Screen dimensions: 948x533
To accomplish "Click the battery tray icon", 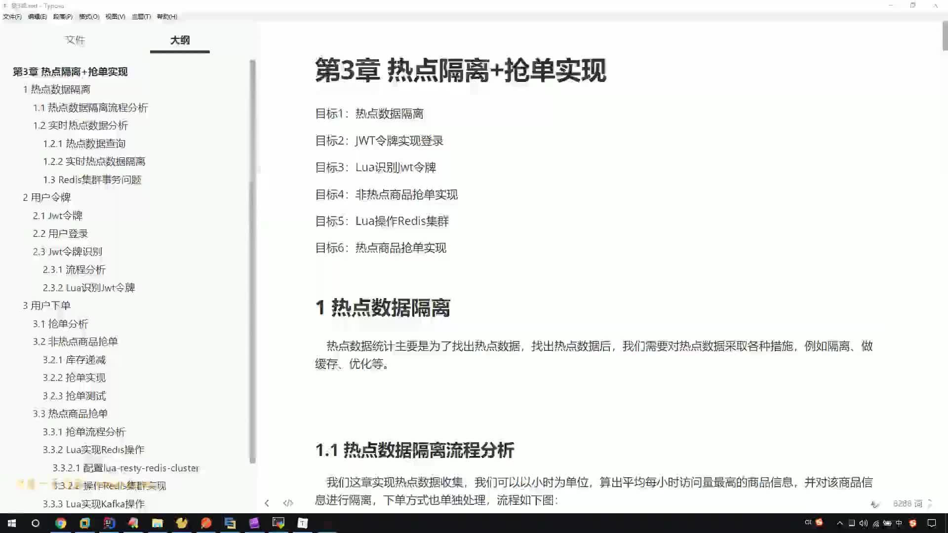I will click(x=887, y=523).
